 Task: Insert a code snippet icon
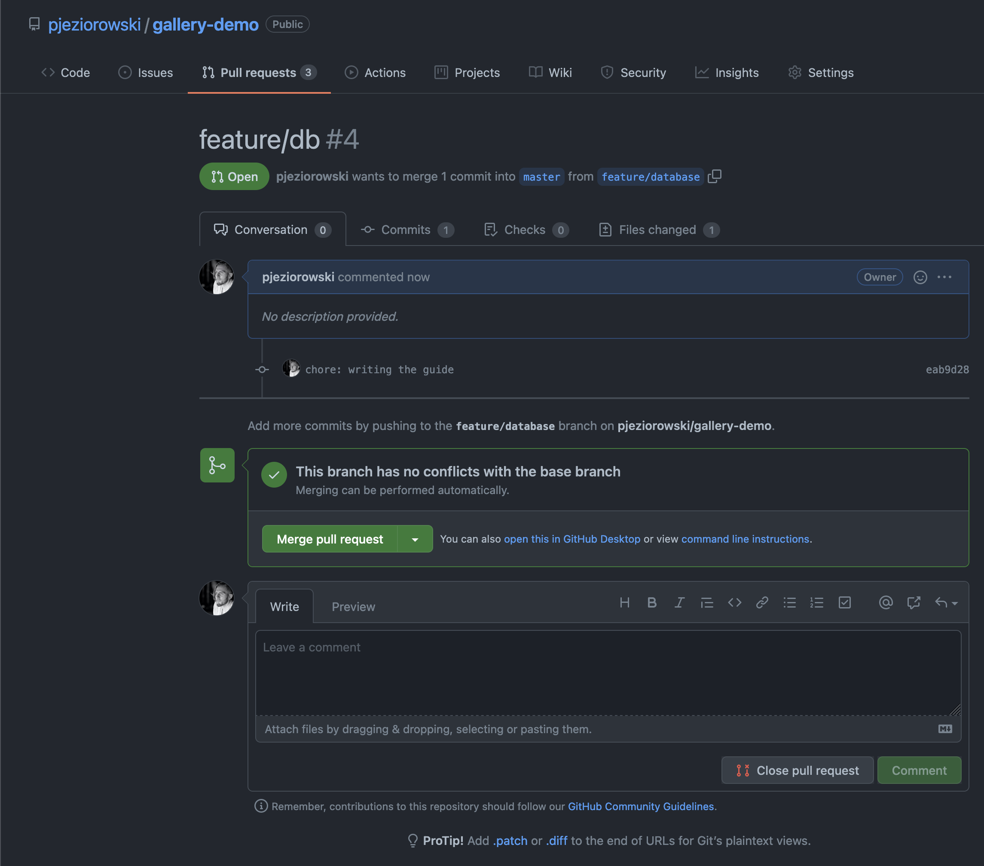click(734, 602)
